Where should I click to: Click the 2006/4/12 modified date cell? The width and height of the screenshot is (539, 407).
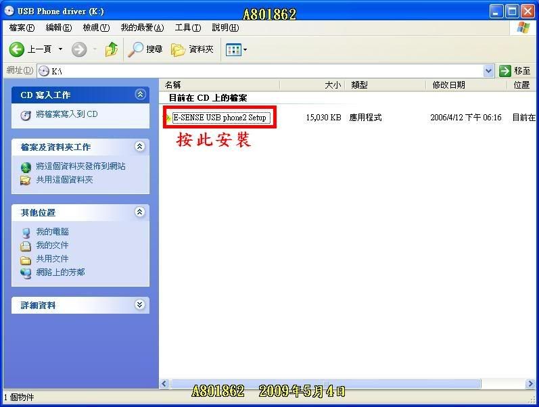coord(466,118)
